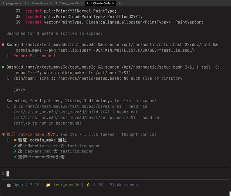This screenshot has height=196, width=231.
Task: Click code line 38 typedef PointCloudXYZI
Action: [x=79, y=16]
